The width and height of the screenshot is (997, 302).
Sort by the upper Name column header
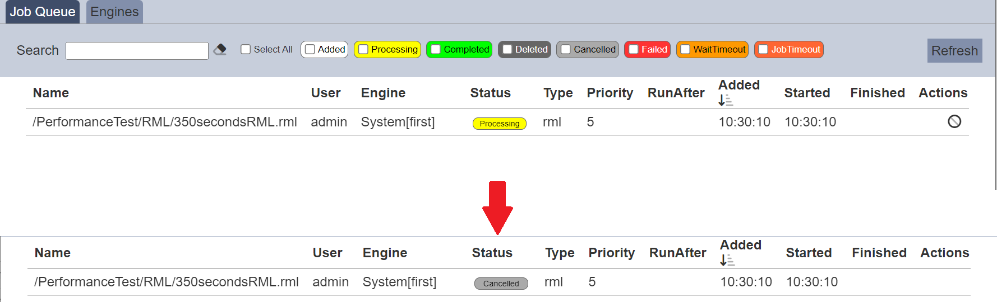point(51,93)
